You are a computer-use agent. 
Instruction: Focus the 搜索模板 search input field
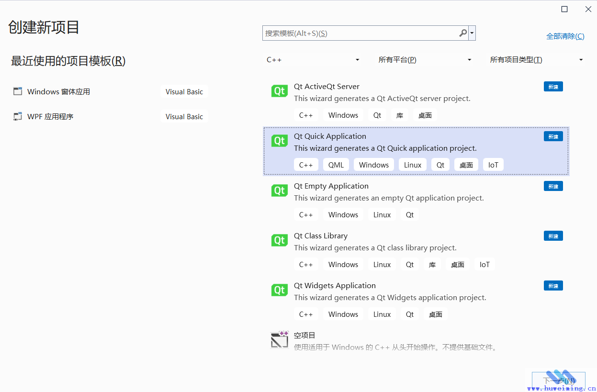point(359,33)
